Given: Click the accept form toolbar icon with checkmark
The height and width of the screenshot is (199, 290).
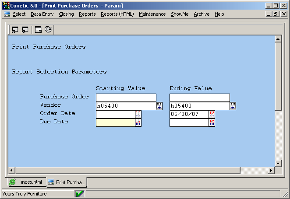Looking at the screenshot, I should click(x=15, y=30).
